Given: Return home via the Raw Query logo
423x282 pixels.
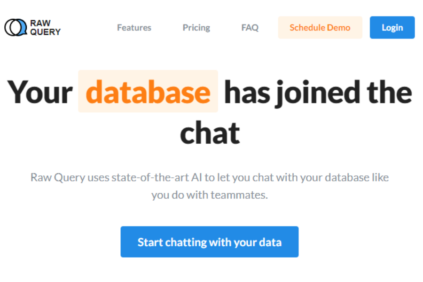Looking at the screenshot, I should click(x=31, y=27).
